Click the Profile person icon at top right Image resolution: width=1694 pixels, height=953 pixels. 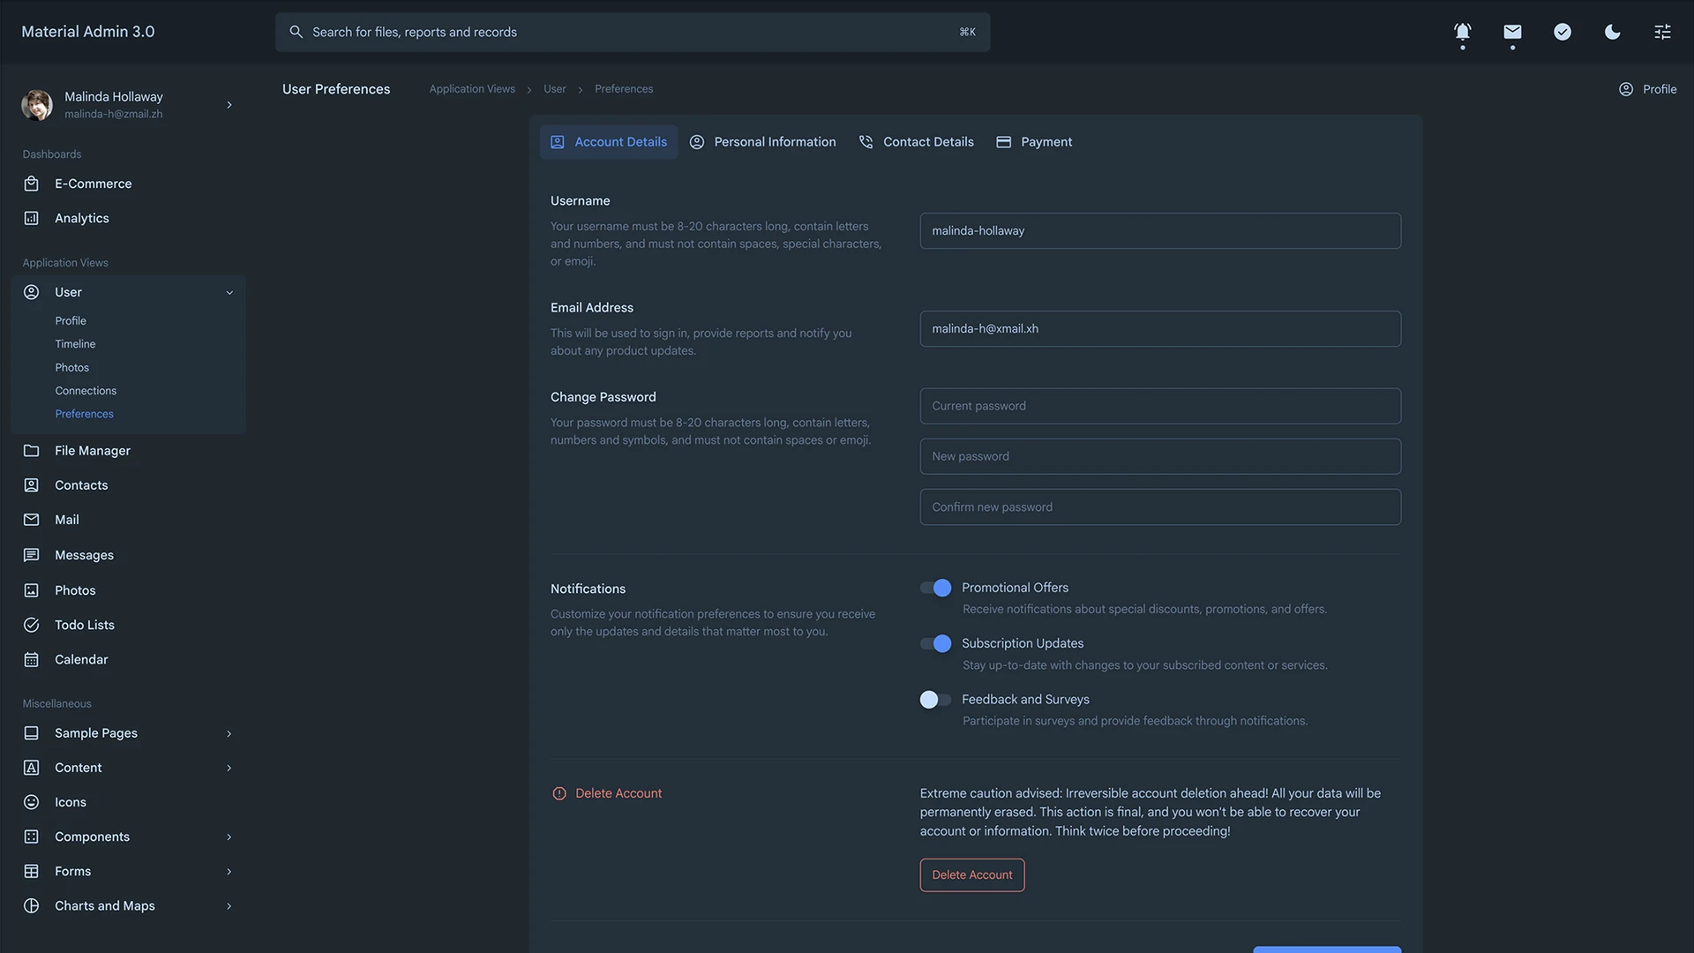pos(1626,89)
